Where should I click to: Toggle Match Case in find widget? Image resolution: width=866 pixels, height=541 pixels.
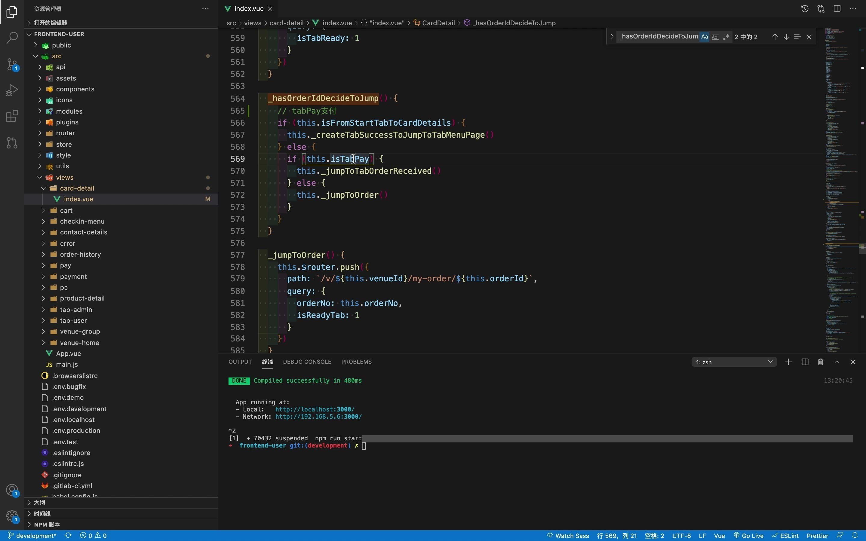tap(704, 37)
